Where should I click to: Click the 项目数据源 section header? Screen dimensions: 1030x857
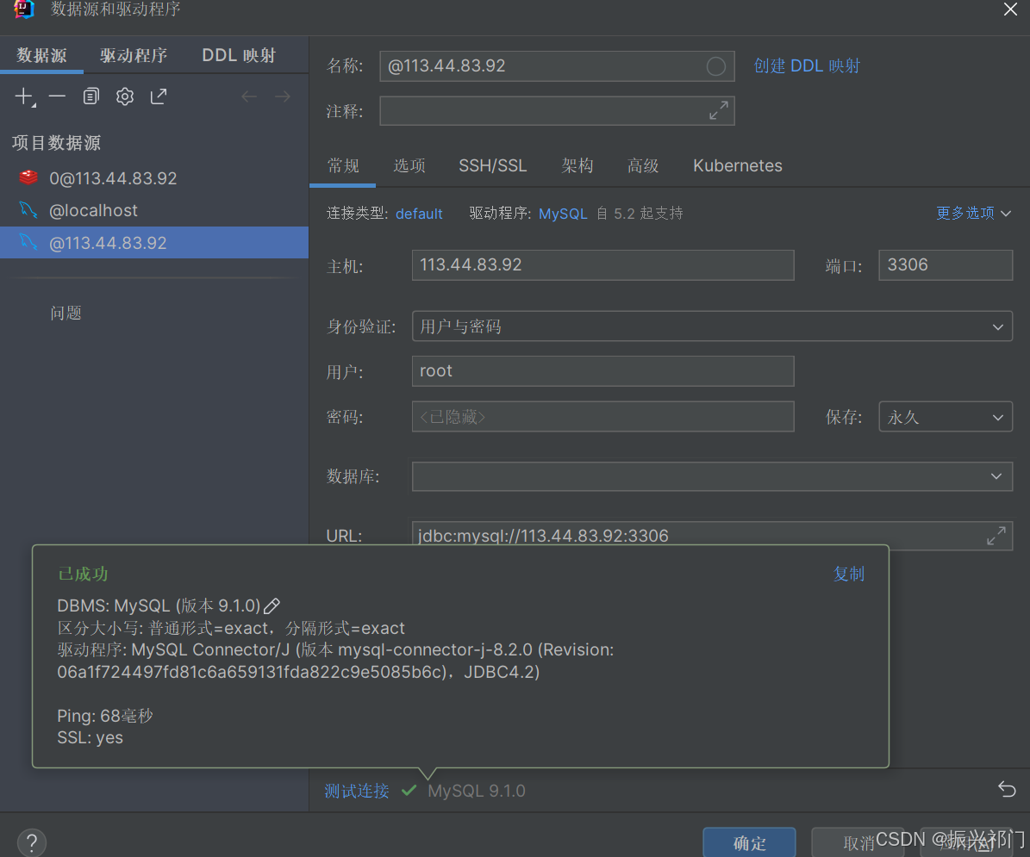click(56, 142)
